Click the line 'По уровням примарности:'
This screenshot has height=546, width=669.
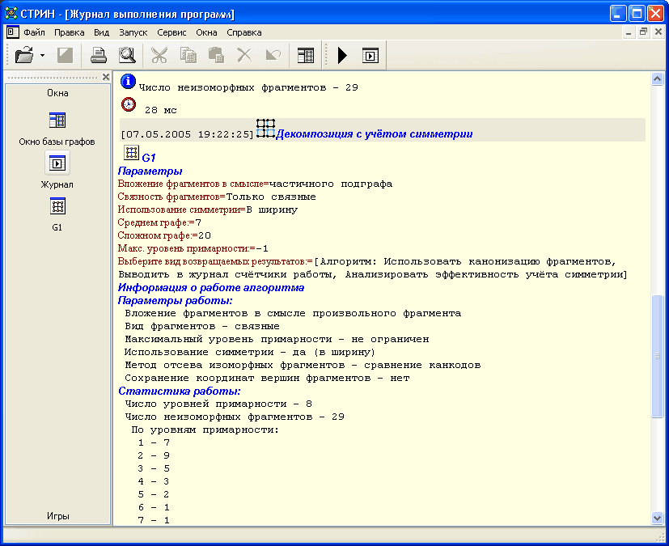click(205, 430)
